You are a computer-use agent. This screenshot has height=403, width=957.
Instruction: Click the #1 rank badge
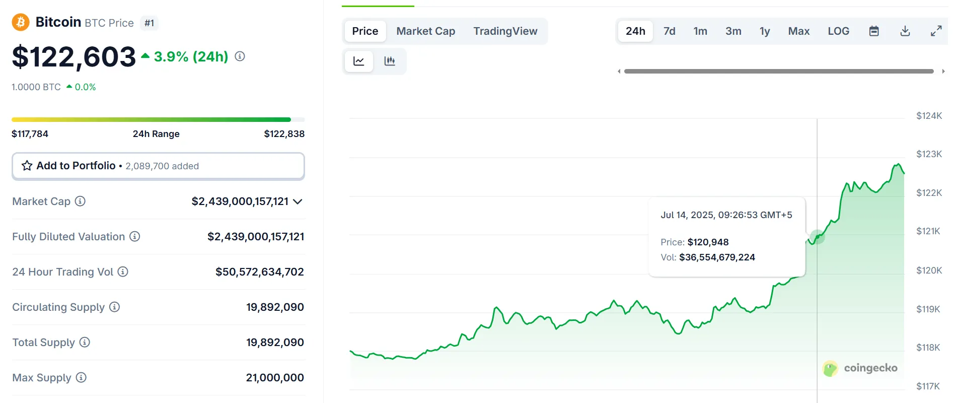(x=150, y=23)
